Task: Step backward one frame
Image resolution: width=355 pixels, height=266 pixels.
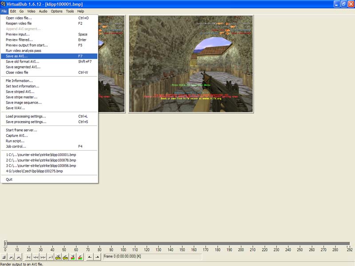Action: click(x=36, y=257)
